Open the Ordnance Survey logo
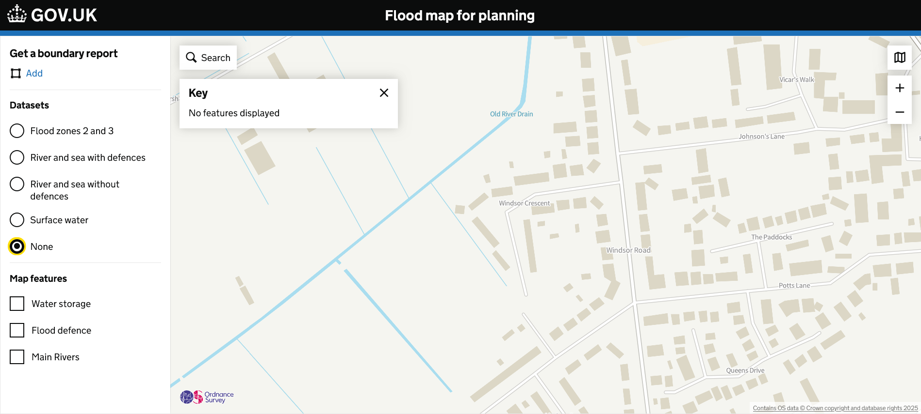 [x=207, y=397]
